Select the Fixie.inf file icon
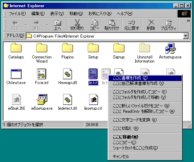The width and height of the screenshot is (194, 162). (42, 74)
